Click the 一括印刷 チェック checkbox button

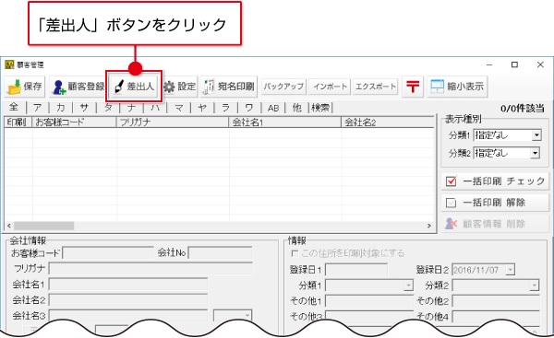pos(495,181)
